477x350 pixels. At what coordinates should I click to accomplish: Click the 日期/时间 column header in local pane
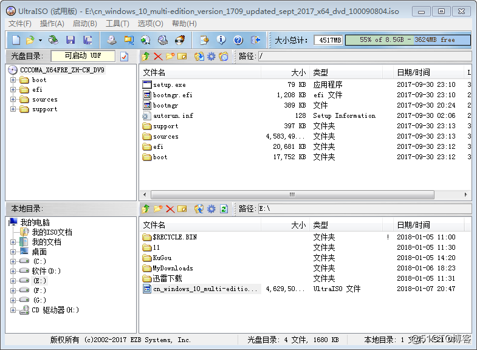428,225
